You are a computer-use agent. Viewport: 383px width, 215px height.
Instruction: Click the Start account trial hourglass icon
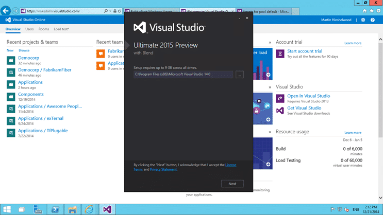click(x=280, y=53)
